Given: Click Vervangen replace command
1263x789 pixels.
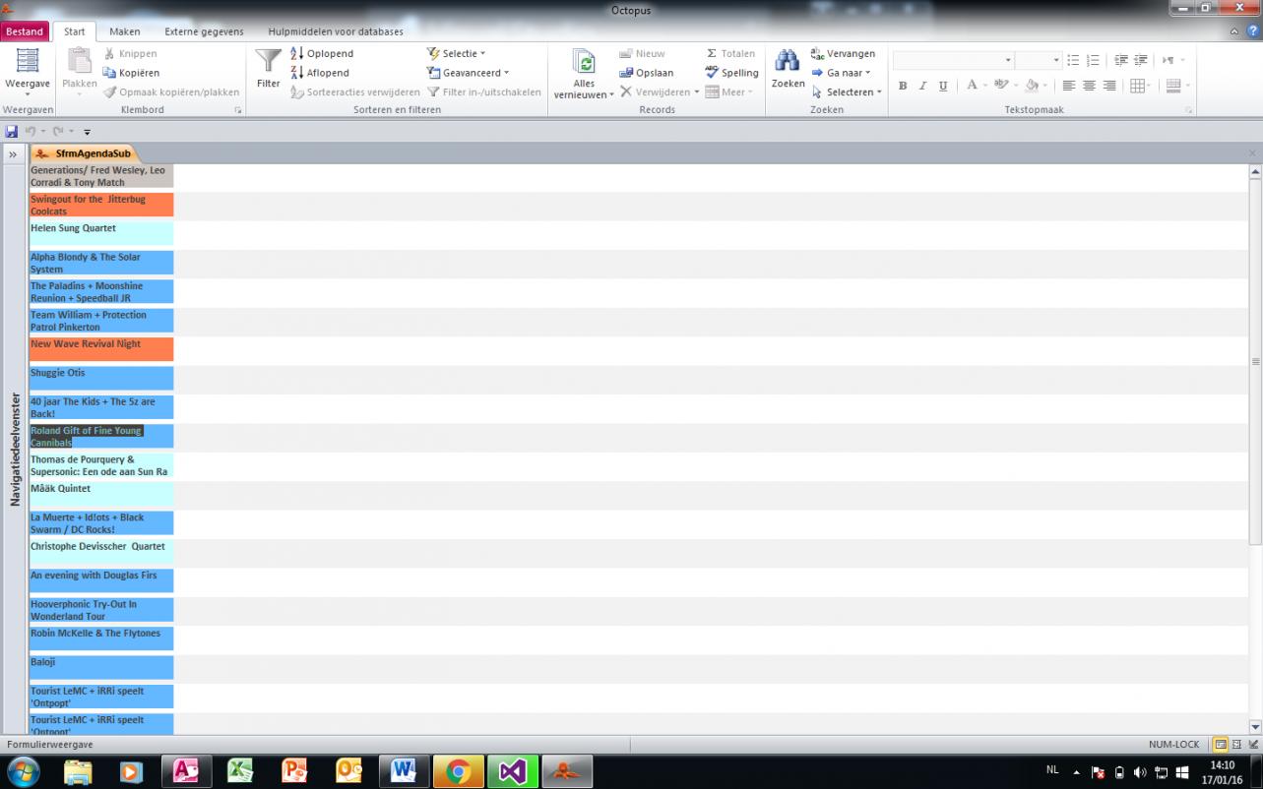Looking at the screenshot, I should click(x=843, y=54).
